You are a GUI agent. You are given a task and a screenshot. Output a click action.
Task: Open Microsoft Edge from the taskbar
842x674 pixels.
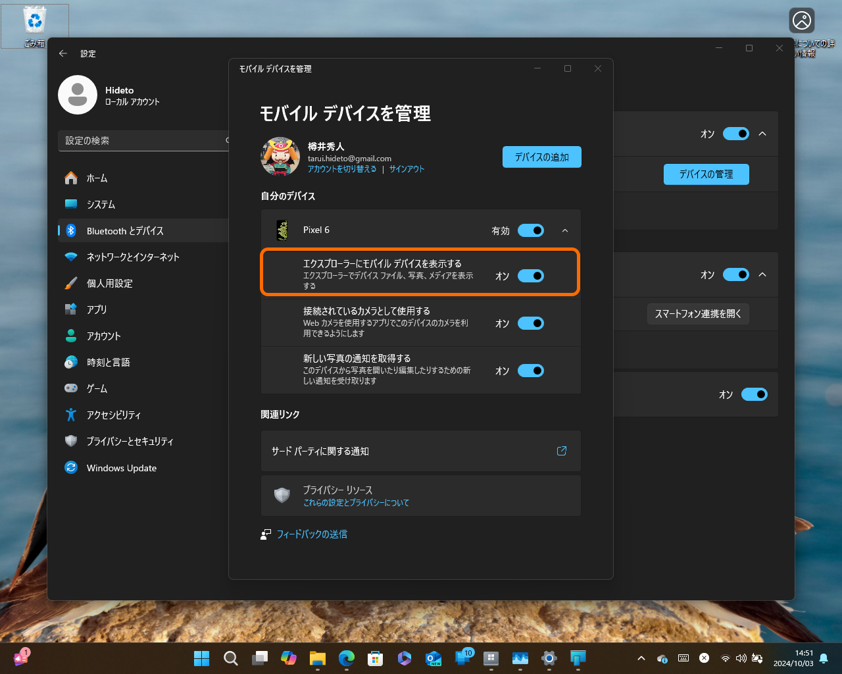coord(346,658)
